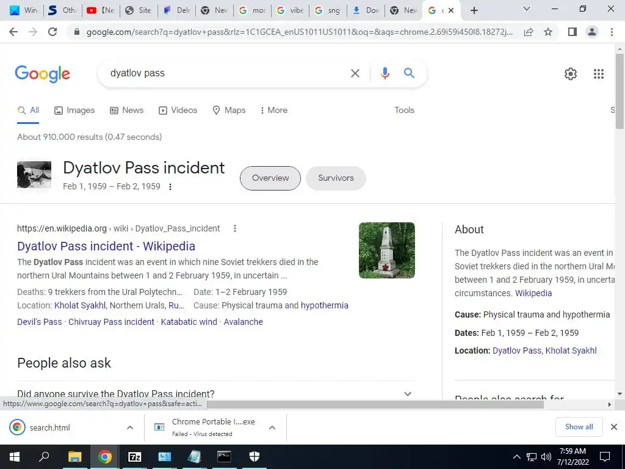625x469 pixels.
Task: Open options dots beside Wikipedia result URL
Action: 235,228
